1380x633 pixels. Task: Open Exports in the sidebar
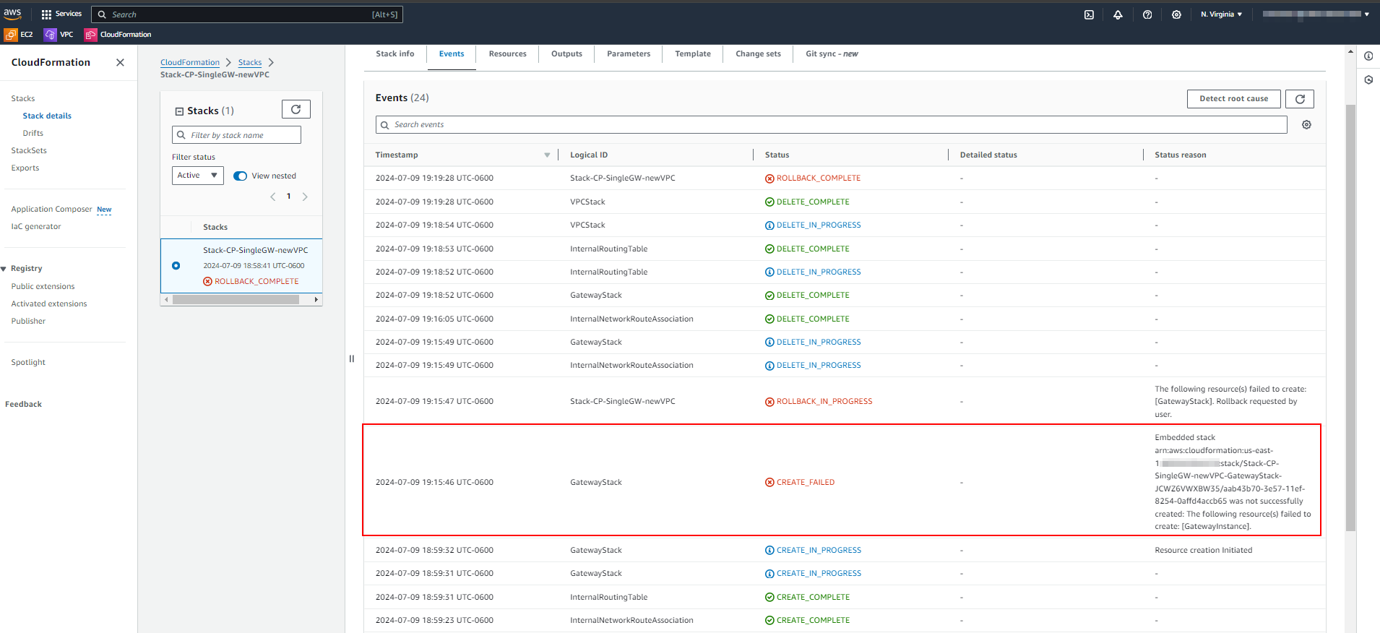coord(25,168)
